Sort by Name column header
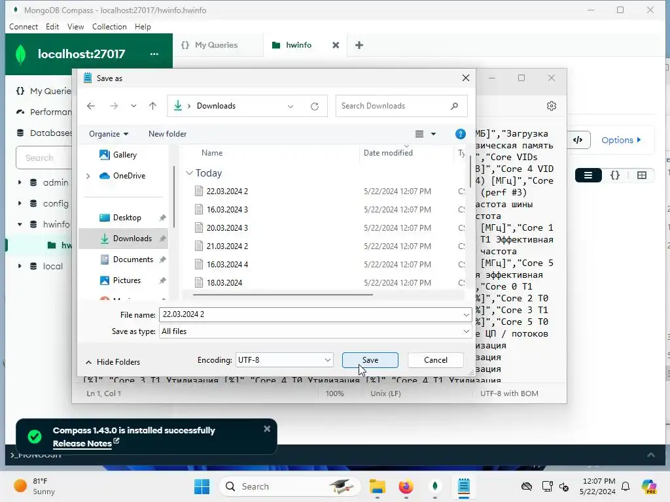Viewport: 670px width, 502px height. click(x=211, y=153)
